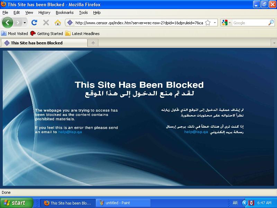Expand the back/forward history dropdown
Image resolution: width=277 pixels, height=208 pixels.
click(25, 23)
